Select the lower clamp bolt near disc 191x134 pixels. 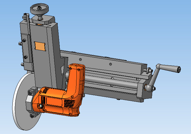click(x=32, y=115)
